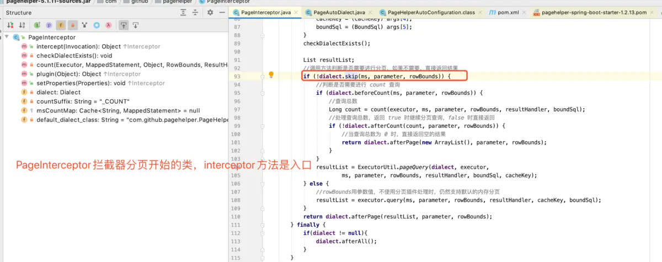The height and width of the screenshot is (262, 662).
Task: Click the Show Lambdas icon
Action: (x=109, y=25)
